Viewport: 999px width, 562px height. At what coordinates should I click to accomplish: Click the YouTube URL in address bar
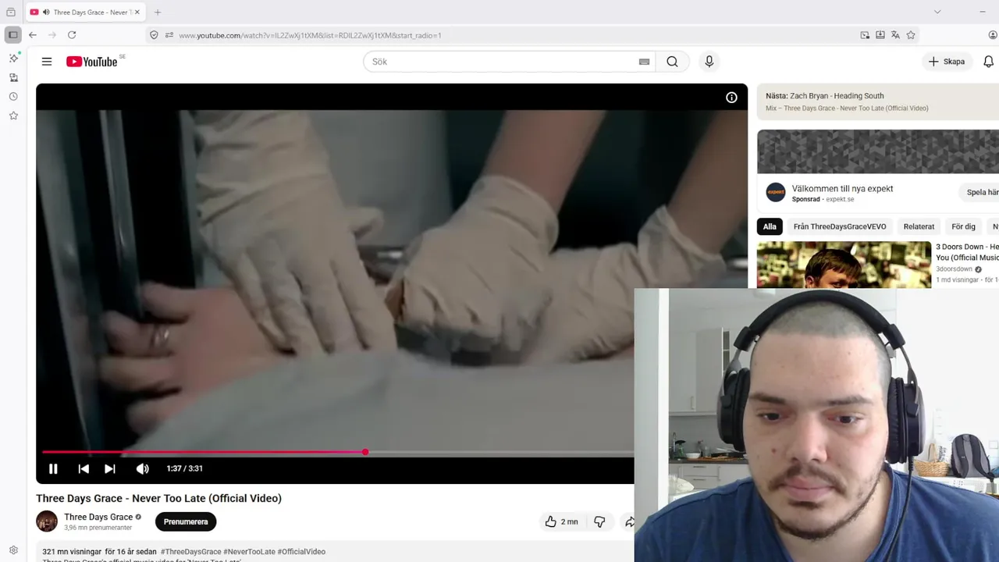tap(310, 35)
